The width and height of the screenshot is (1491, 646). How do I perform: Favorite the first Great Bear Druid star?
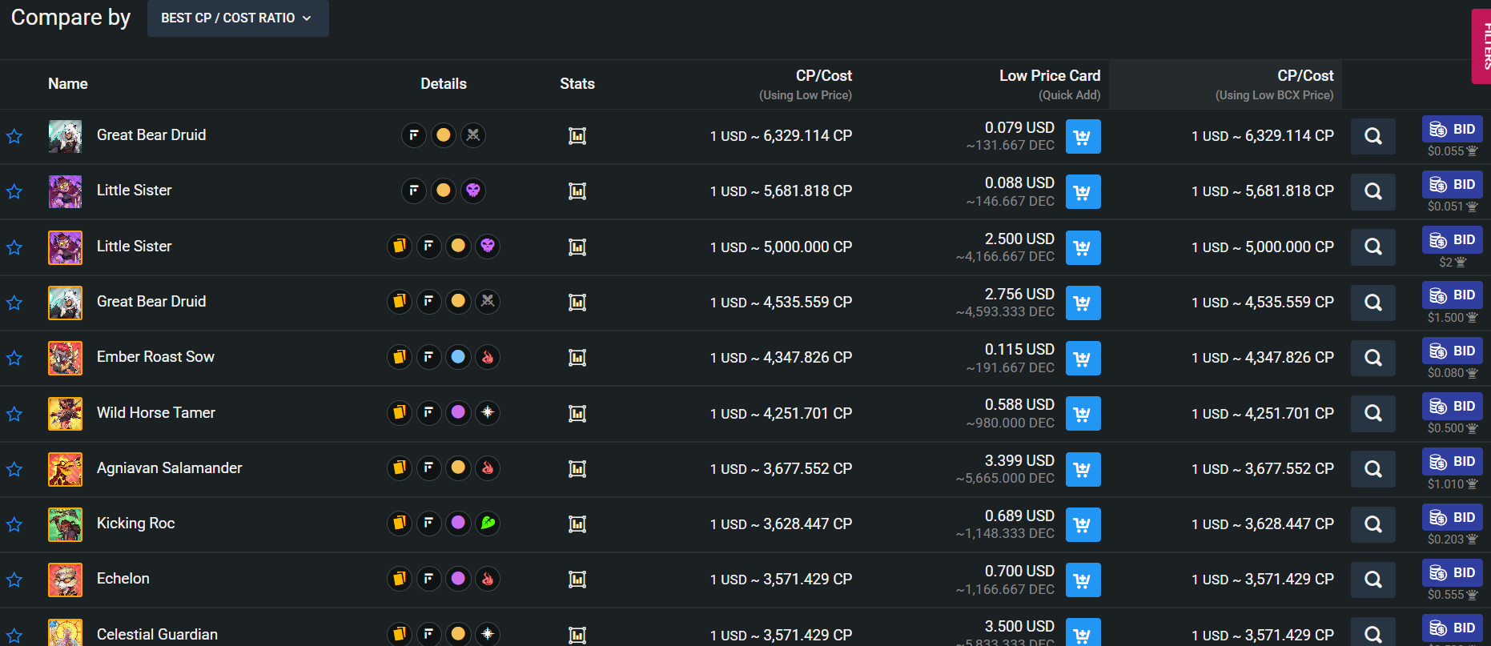coord(14,136)
